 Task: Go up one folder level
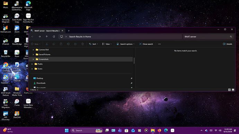point(47,37)
